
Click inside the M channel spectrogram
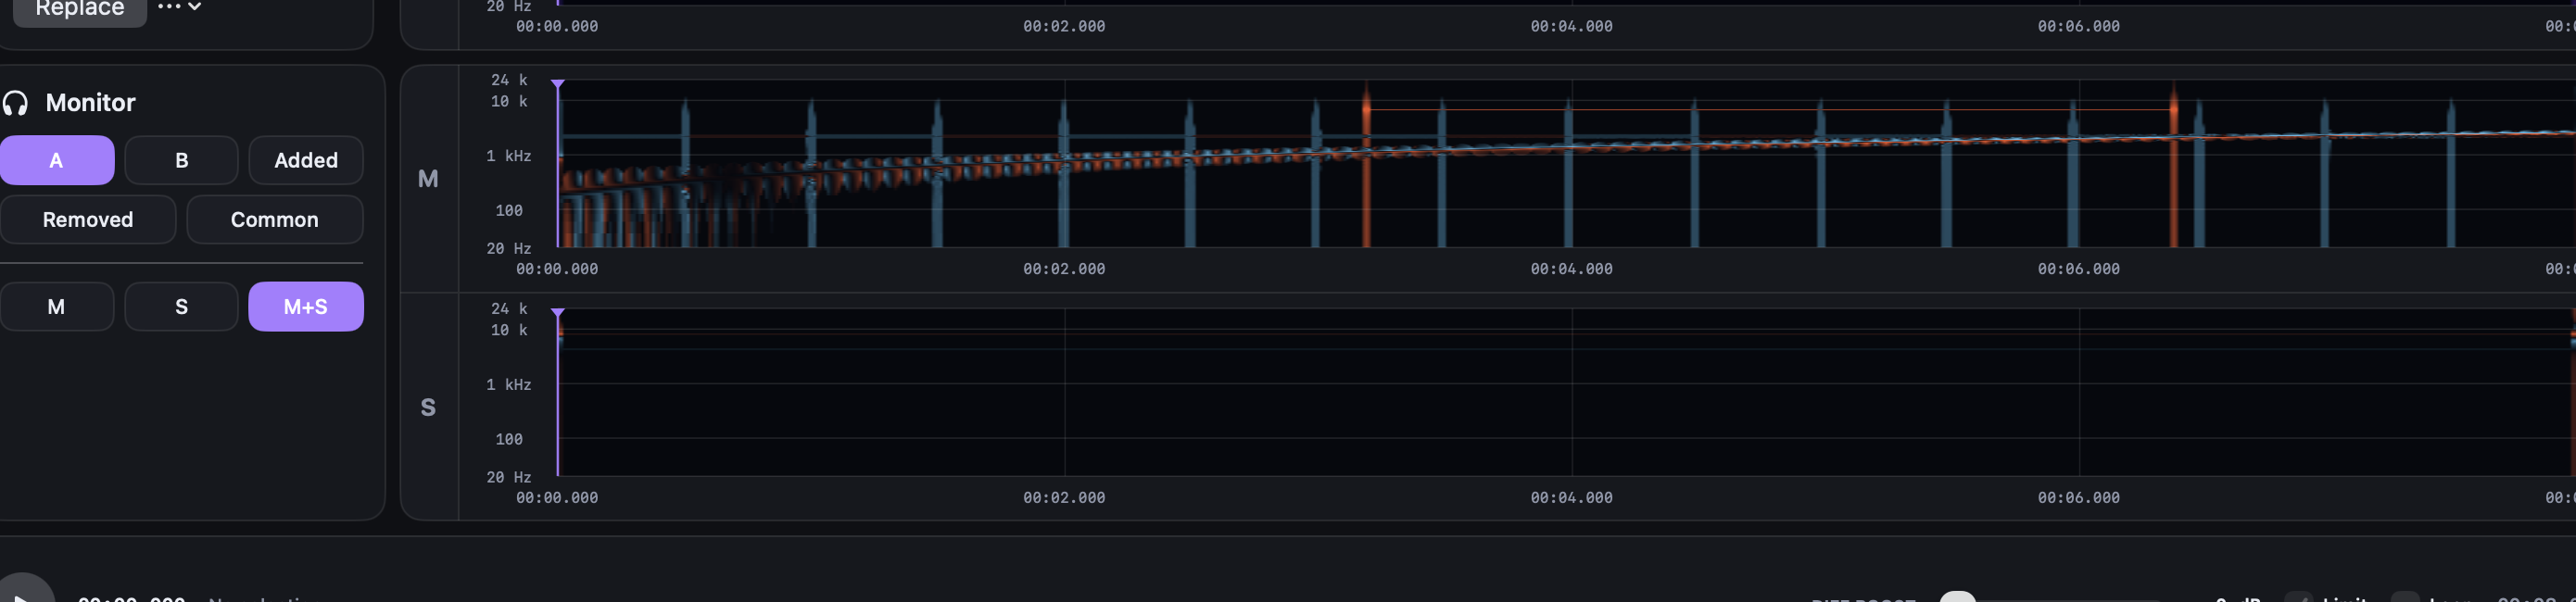click(1566, 164)
